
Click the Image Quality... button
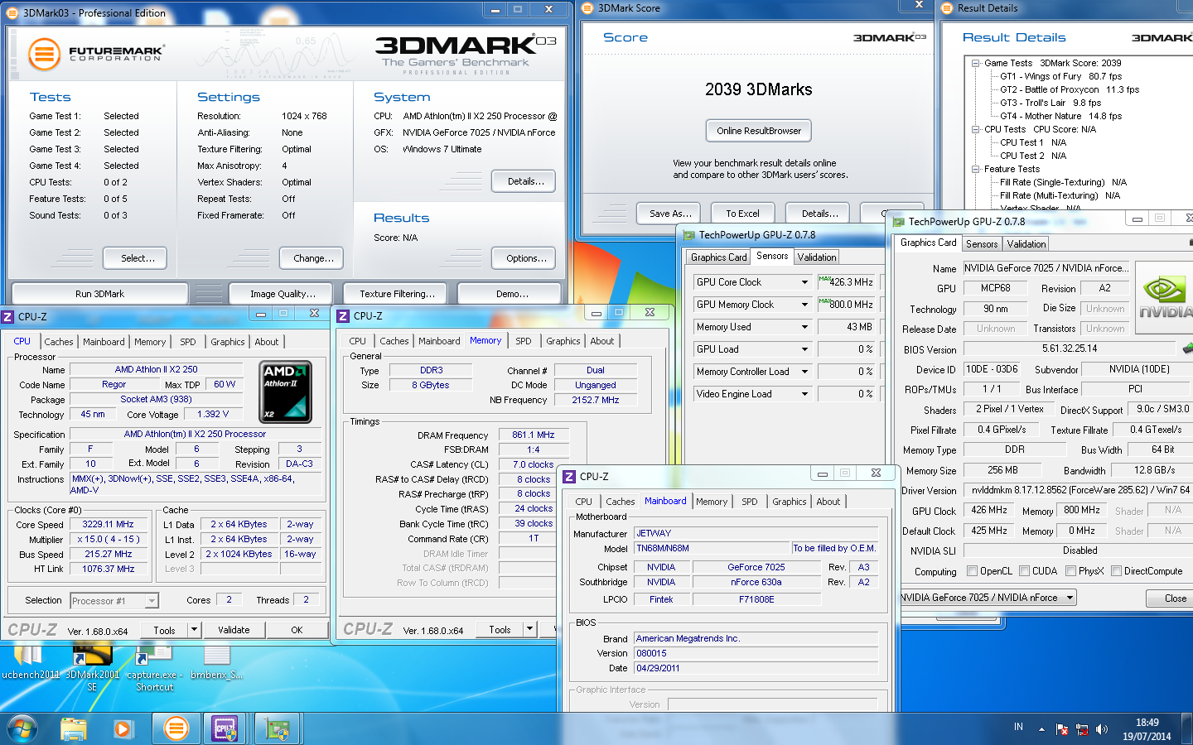[283, 294]
